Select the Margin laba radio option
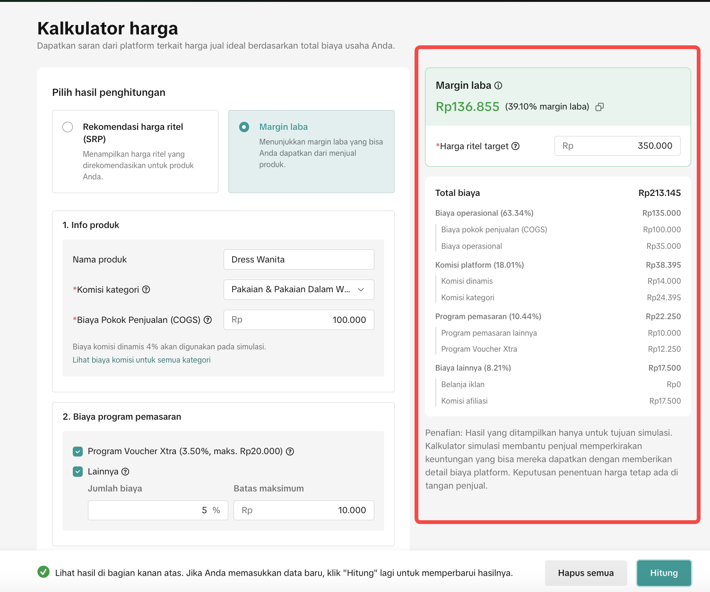Image resolution: width=710 pixels, height=592 pixels. 244,127
